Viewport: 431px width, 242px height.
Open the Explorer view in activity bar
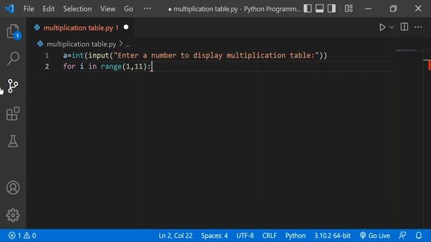(13, 32)
